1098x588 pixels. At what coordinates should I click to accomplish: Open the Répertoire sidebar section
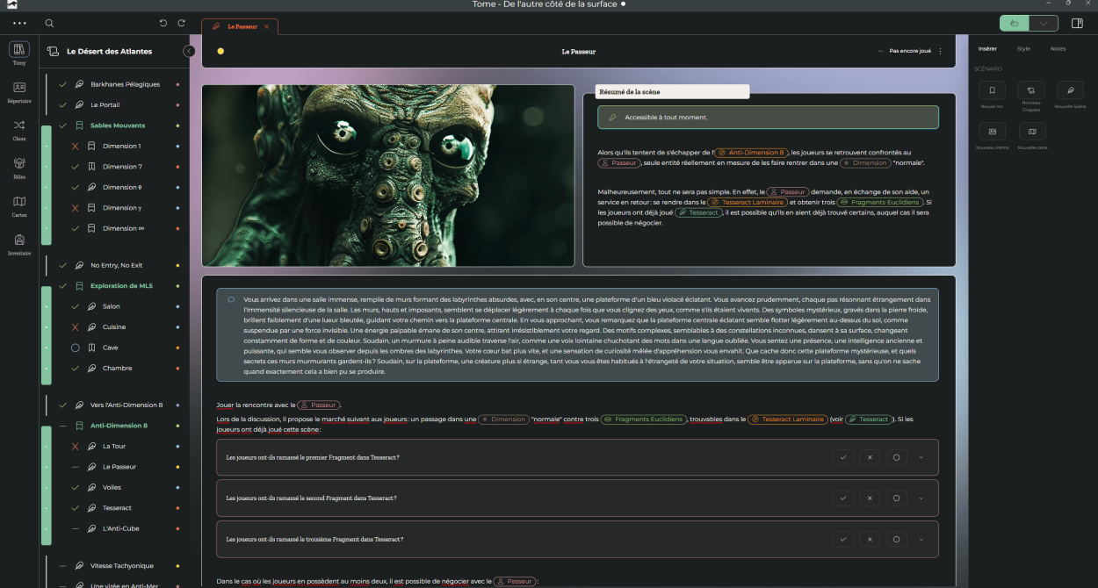tap(19, 90)
